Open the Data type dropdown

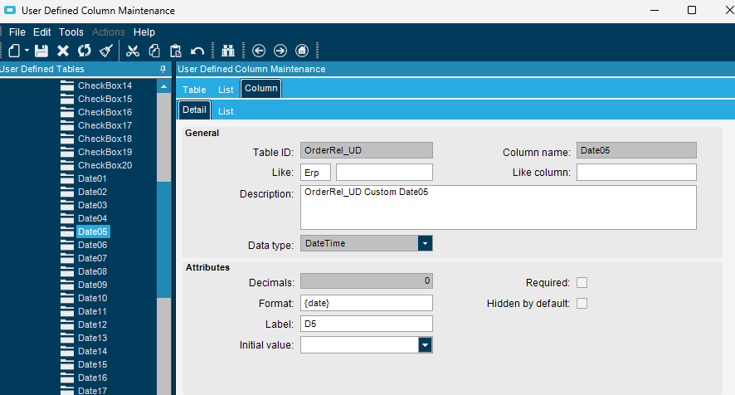[x=426, y=243]
